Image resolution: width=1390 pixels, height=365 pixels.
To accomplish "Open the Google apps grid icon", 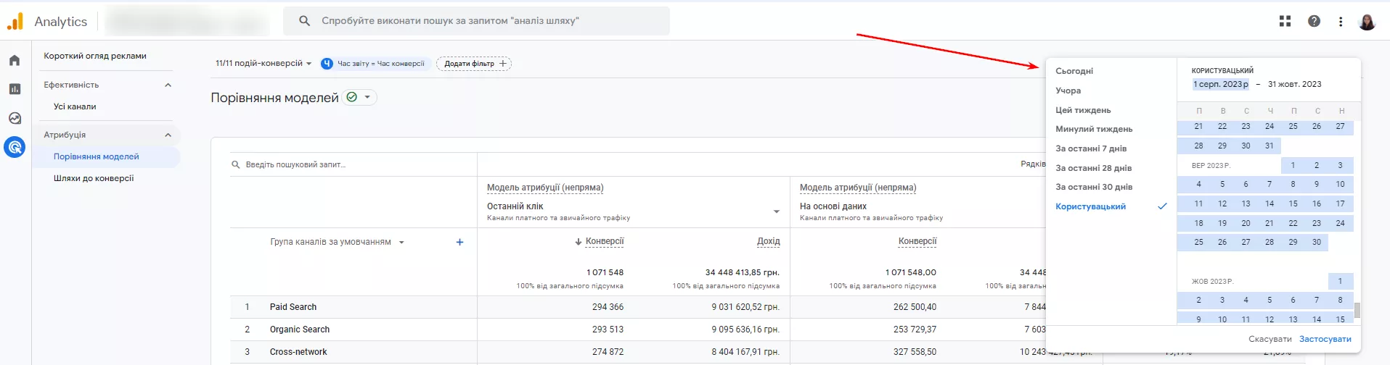I will 1285,21.
